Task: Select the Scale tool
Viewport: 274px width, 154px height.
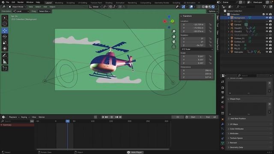Action: (x=5, y=43)
